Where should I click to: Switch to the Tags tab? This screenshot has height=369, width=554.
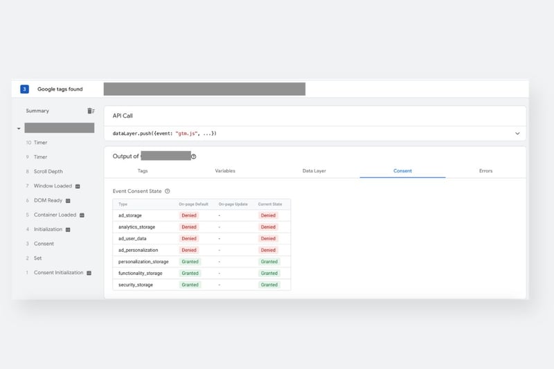143,170
